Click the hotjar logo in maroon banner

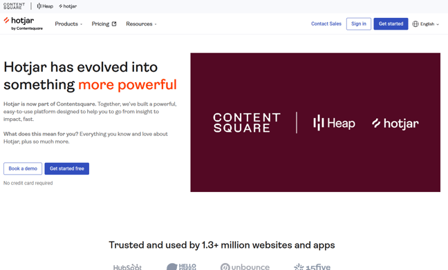[x=395, y=124]
